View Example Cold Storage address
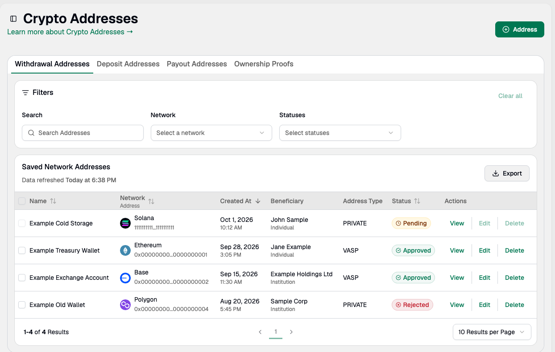 click(457, 223)
